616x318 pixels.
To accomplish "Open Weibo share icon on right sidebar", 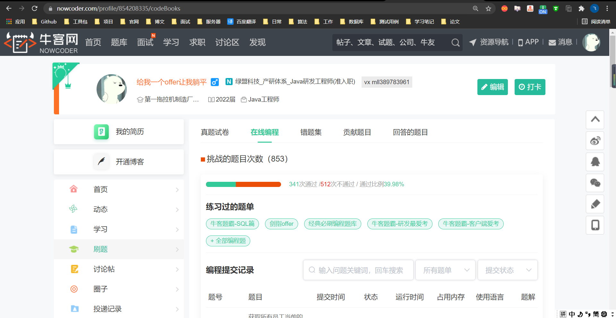I will (x=595, y=141).
